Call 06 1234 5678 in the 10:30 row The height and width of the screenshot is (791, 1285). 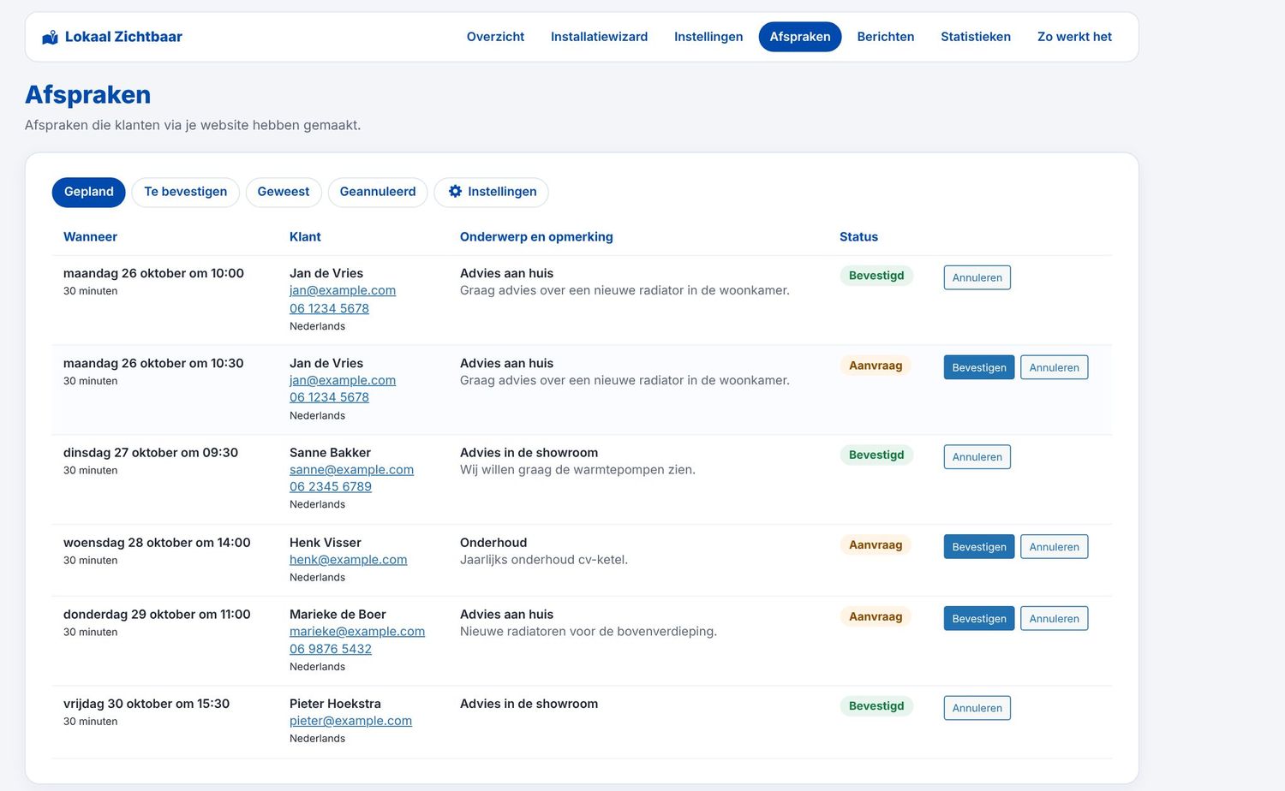coord(329,397)
